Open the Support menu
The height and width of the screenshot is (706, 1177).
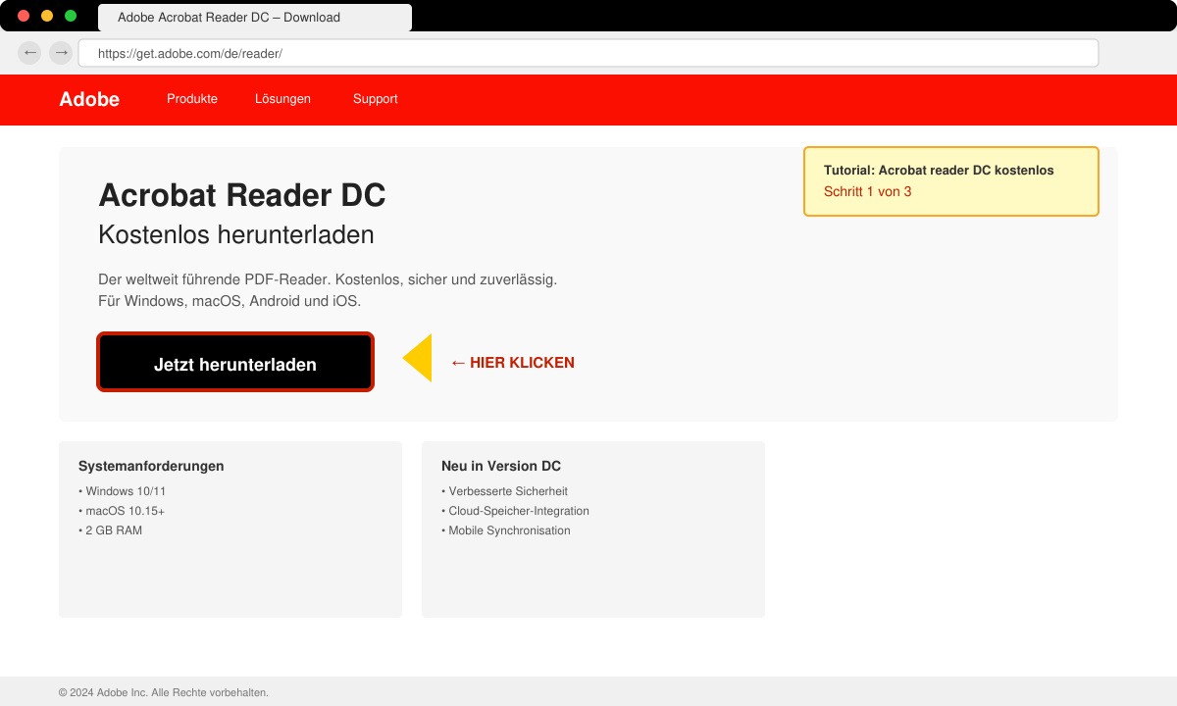[376, 99]
